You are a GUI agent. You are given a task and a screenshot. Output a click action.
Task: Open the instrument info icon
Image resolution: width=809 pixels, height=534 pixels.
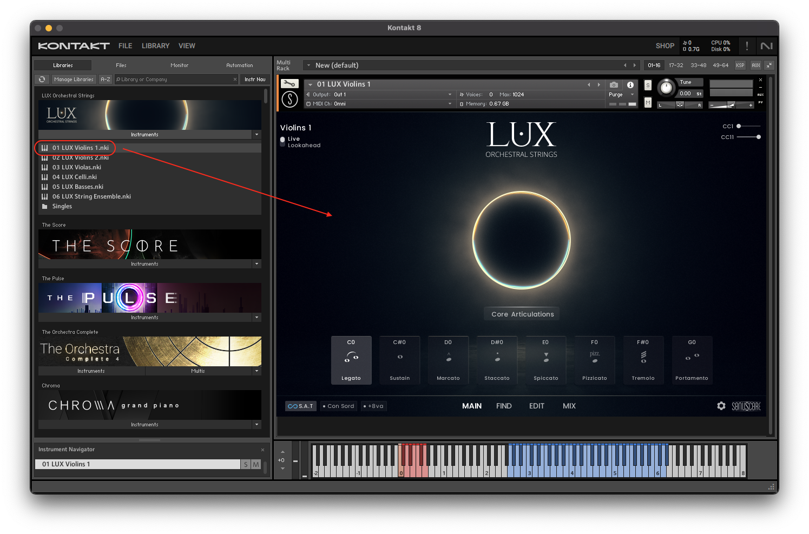pos(630,85)
